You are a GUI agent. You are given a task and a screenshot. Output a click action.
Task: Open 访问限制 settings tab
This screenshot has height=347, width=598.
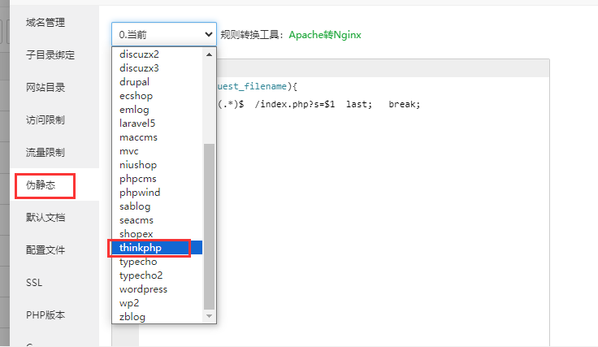click(45, 120)
